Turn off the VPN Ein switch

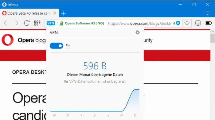click(57, 46)
